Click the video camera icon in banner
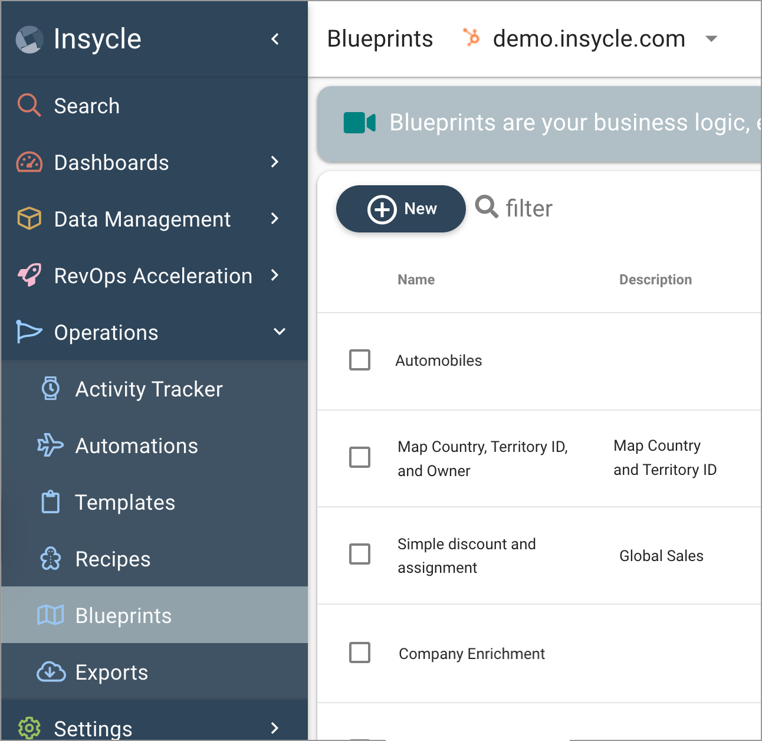Screen dimensions: 762x741 (360, 123)
